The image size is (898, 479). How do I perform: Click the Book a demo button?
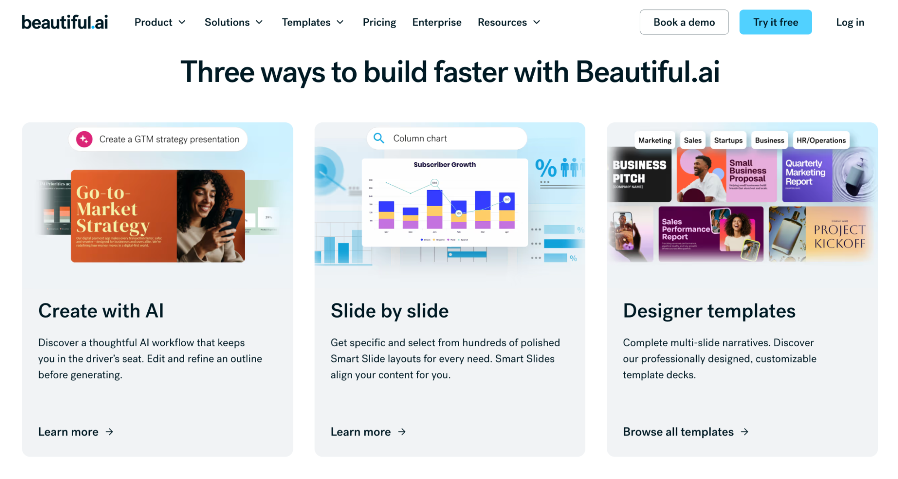(x=684, y=22)
